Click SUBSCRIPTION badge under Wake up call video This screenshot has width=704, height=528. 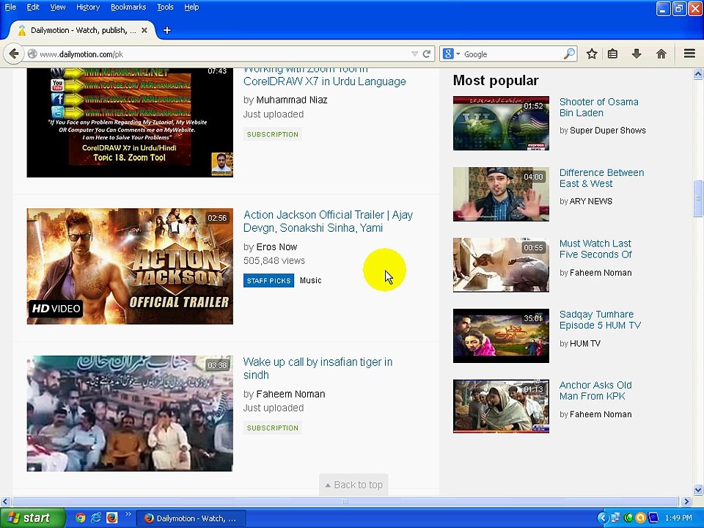pyautogui.click(x=272, y=428)
